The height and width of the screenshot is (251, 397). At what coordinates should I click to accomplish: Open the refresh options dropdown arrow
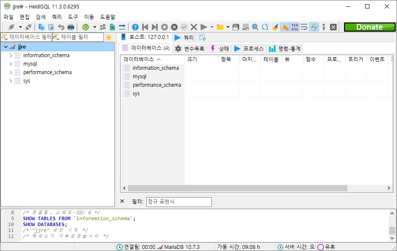pos(95,27)
